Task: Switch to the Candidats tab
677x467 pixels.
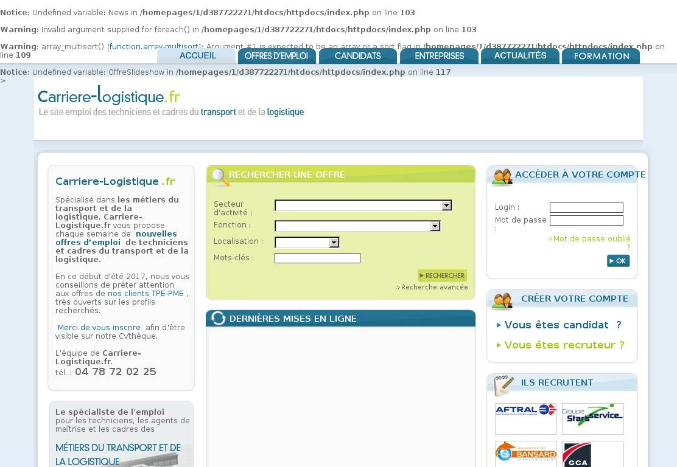Action: (x=357, y=56)
